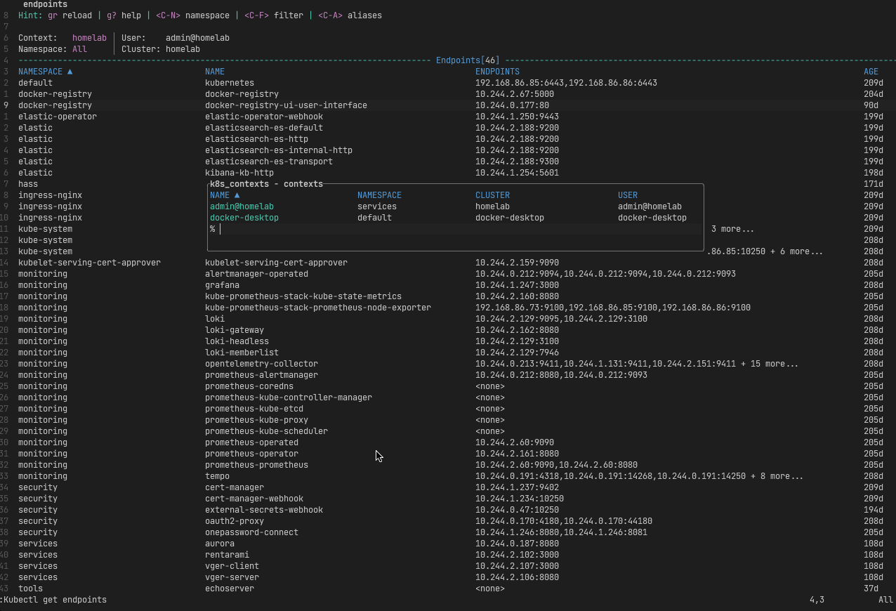Click the '<C-F> filter' hint

[x=274, y=15]
